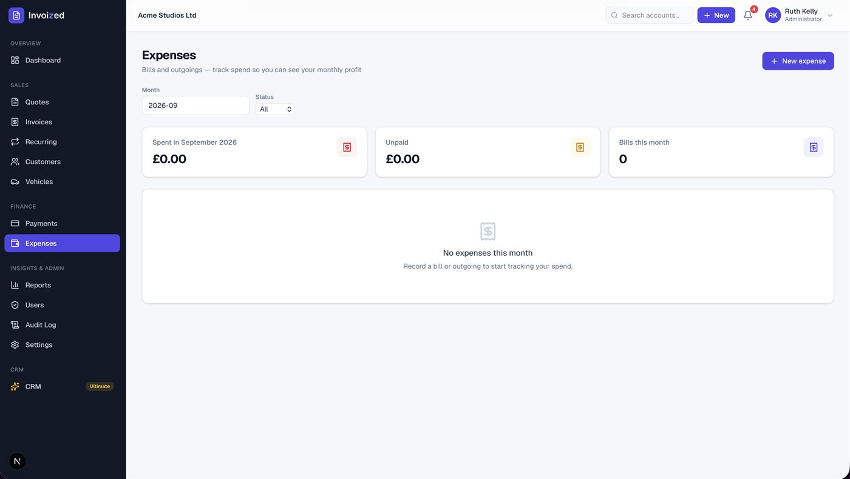Screen dimensions: 850x479
Task: Open the CRM section
Action: pos(62,386)
